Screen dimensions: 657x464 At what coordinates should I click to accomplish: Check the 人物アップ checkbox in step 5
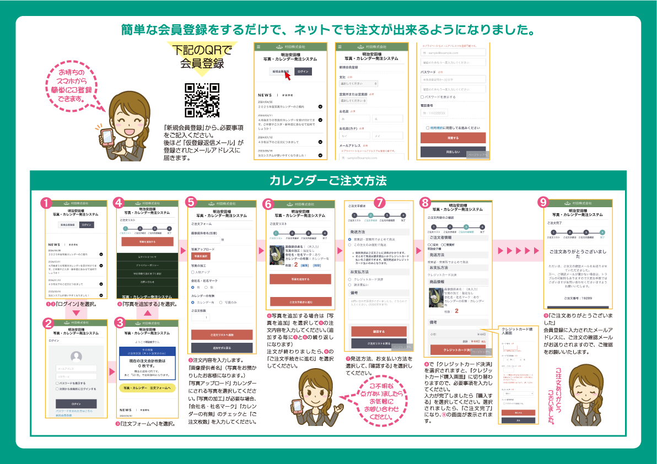(x=193, y=272)
